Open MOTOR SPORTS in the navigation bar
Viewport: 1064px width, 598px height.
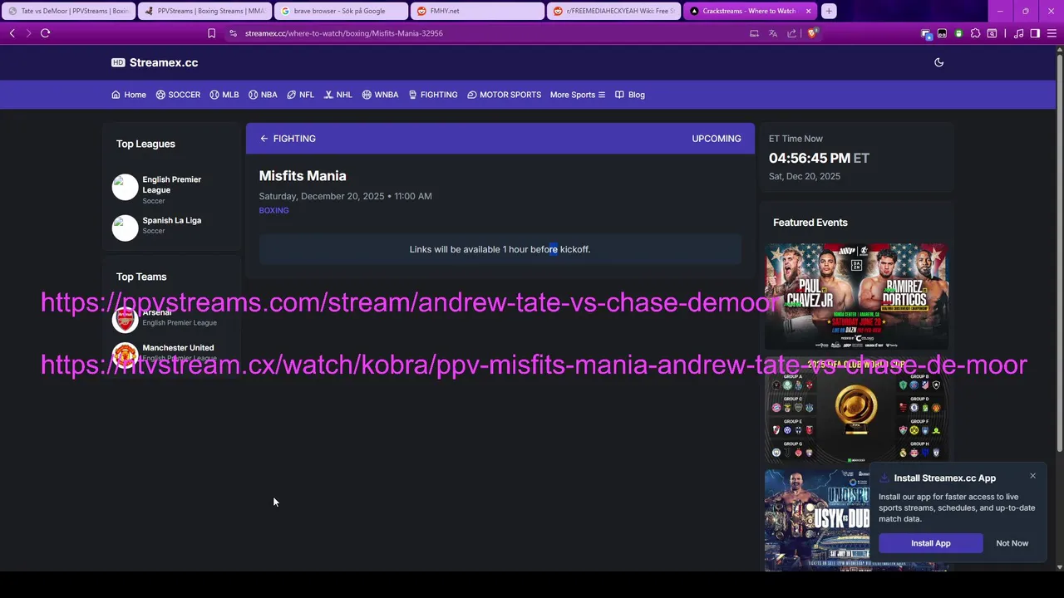[x=505, y=95]
